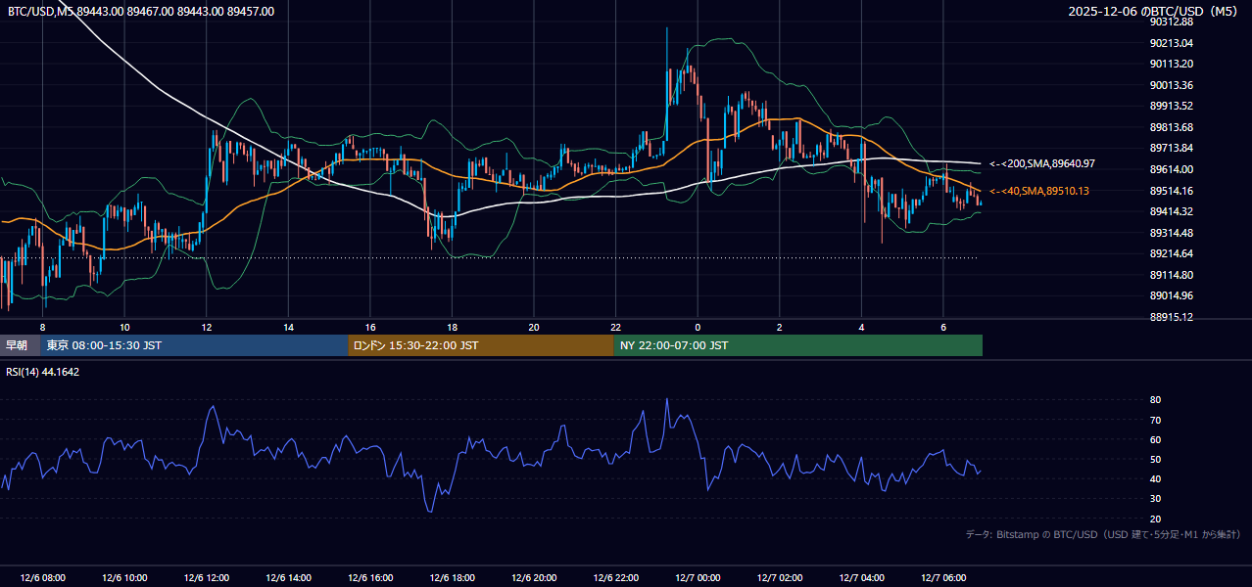The image size is (1252, 587).
Task: Click the bottom time label 12/6 16:00
Action: pyautogui.click(x=370, y=578)
